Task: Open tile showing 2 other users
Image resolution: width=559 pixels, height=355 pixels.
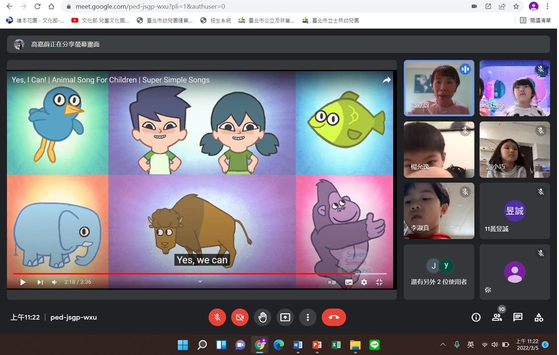Action: [x=439, y=272]
